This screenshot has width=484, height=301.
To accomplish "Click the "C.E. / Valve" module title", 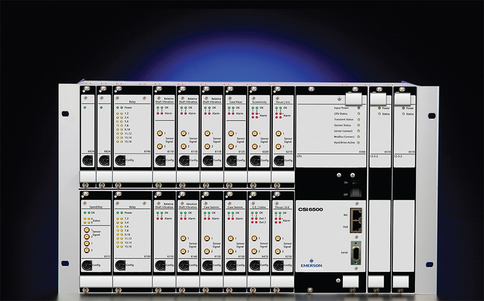I will tap(259, 207).
